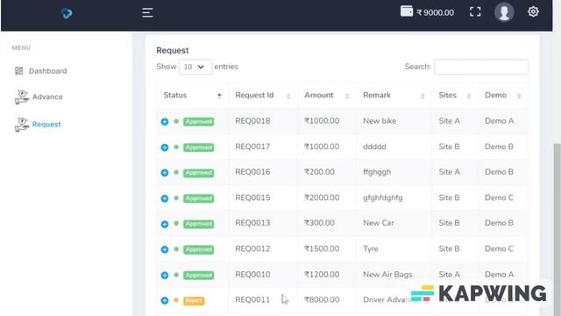The image size is (561, 316).
Task: Sort table by Status column
Action: point(193,96)
